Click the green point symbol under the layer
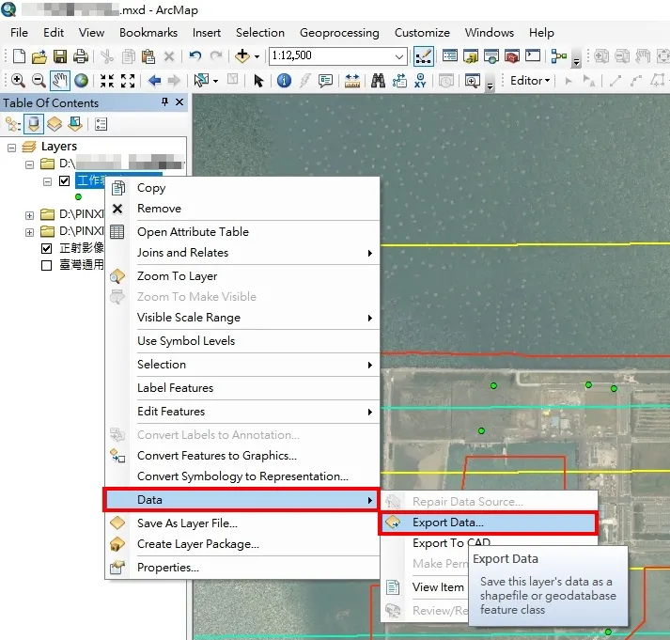The width and height of the screenshot is (670, 640). (x=77, y=197)
